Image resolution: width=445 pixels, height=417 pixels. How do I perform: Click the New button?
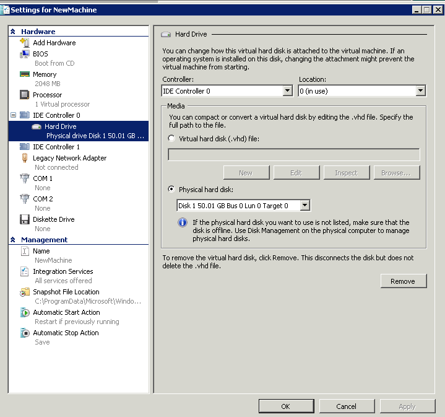click(x=246, y=173)
